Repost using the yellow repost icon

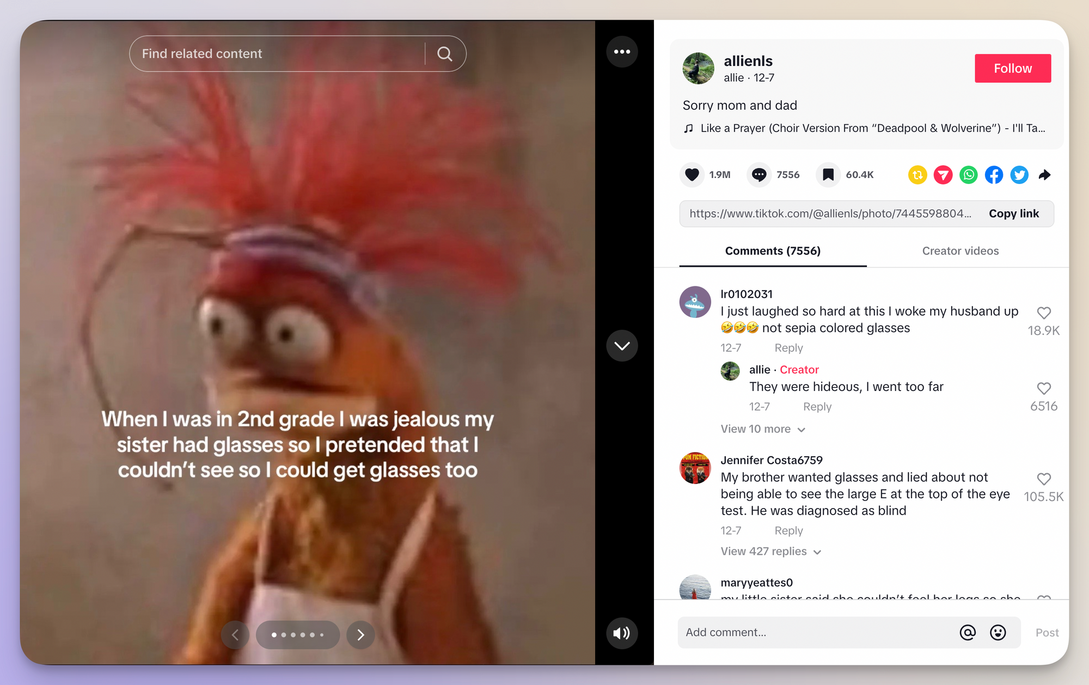[x=917, y=175]
